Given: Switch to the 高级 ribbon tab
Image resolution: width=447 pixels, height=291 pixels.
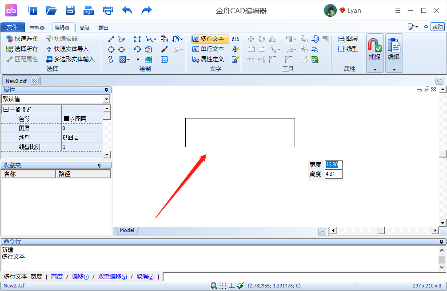Looking at the screenshot, I should [84, 28].
